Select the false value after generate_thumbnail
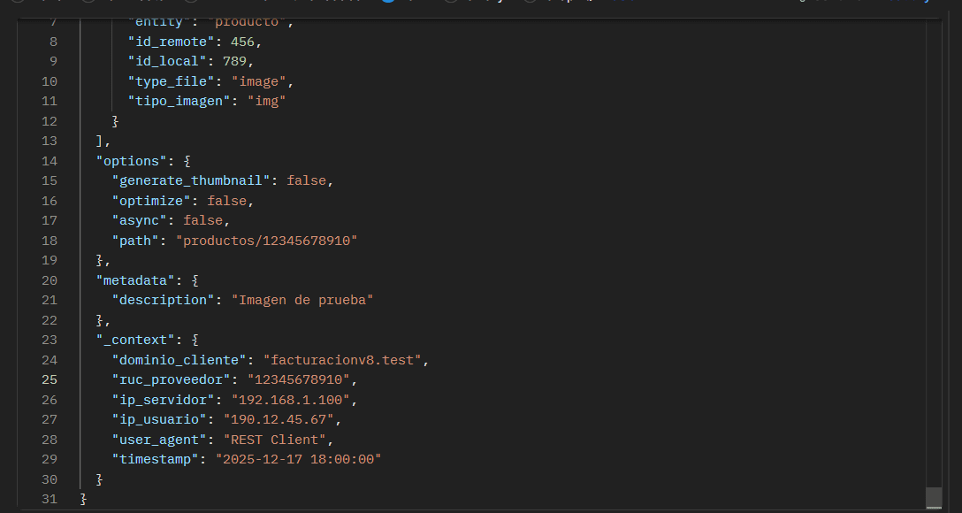Screen dimensions: 962x513 (x=306, y=181)
